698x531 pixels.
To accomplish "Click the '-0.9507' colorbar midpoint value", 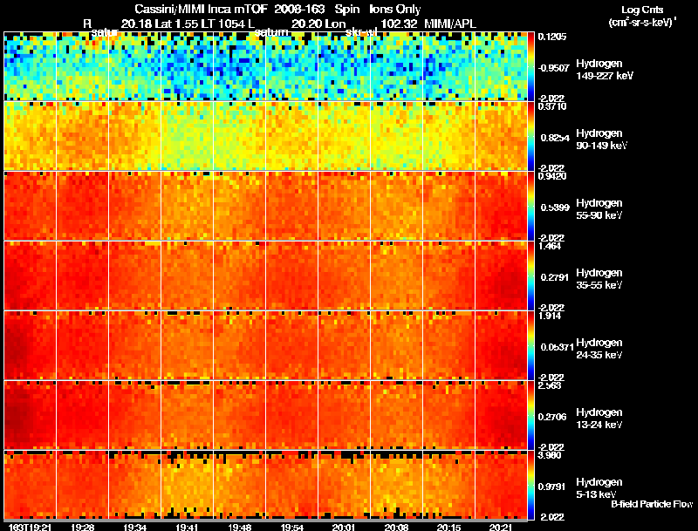I will 553,68.
